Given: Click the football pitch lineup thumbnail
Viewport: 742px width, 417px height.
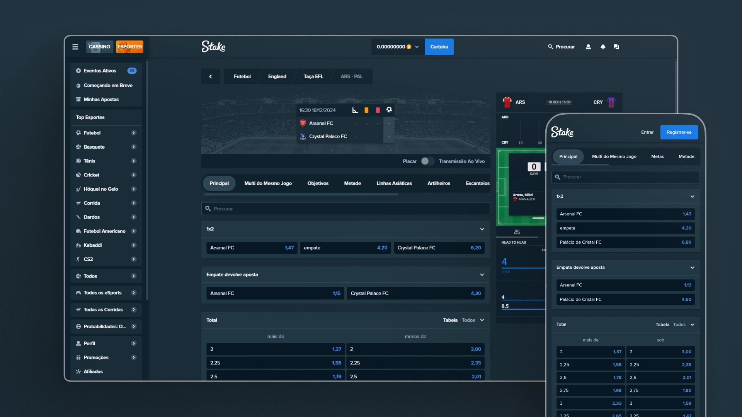Looking at the screenshot, I should [521, 187].
